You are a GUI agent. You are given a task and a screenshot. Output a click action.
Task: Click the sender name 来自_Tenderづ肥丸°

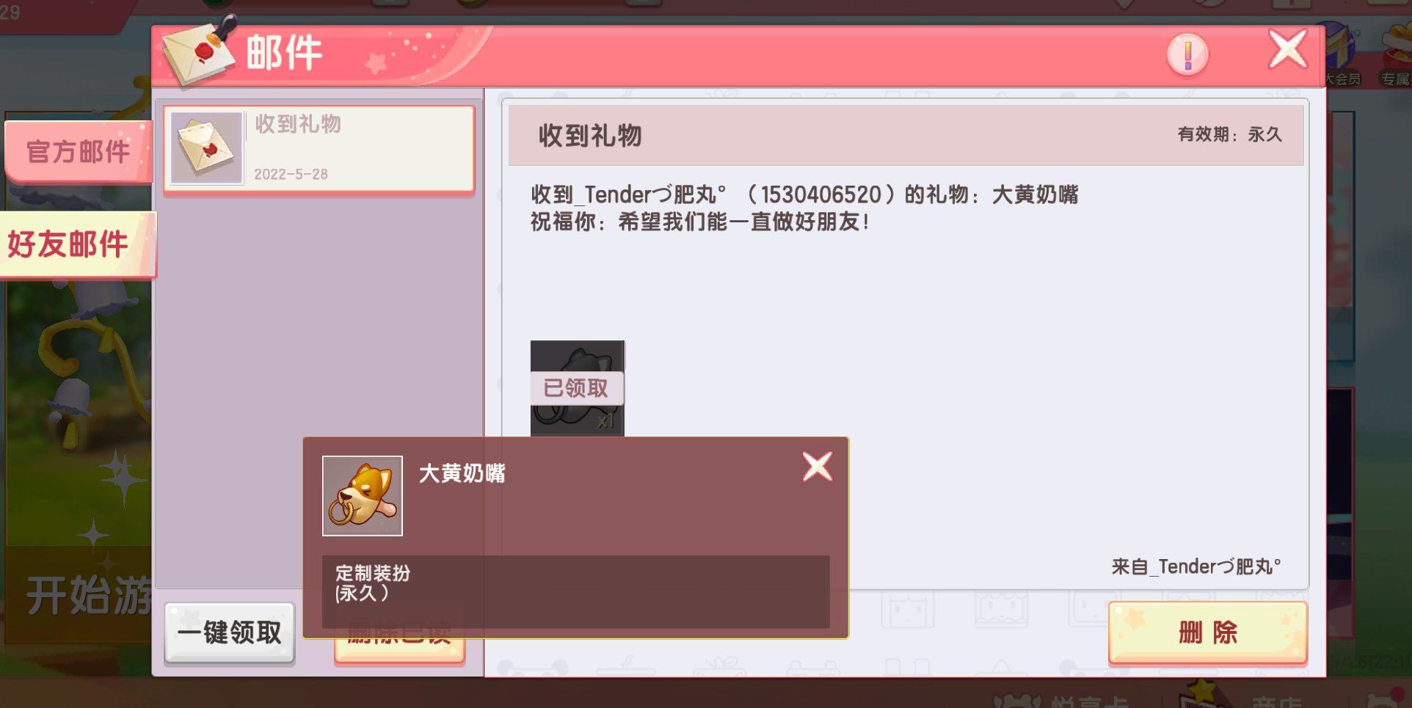[x=1196, y=566]
